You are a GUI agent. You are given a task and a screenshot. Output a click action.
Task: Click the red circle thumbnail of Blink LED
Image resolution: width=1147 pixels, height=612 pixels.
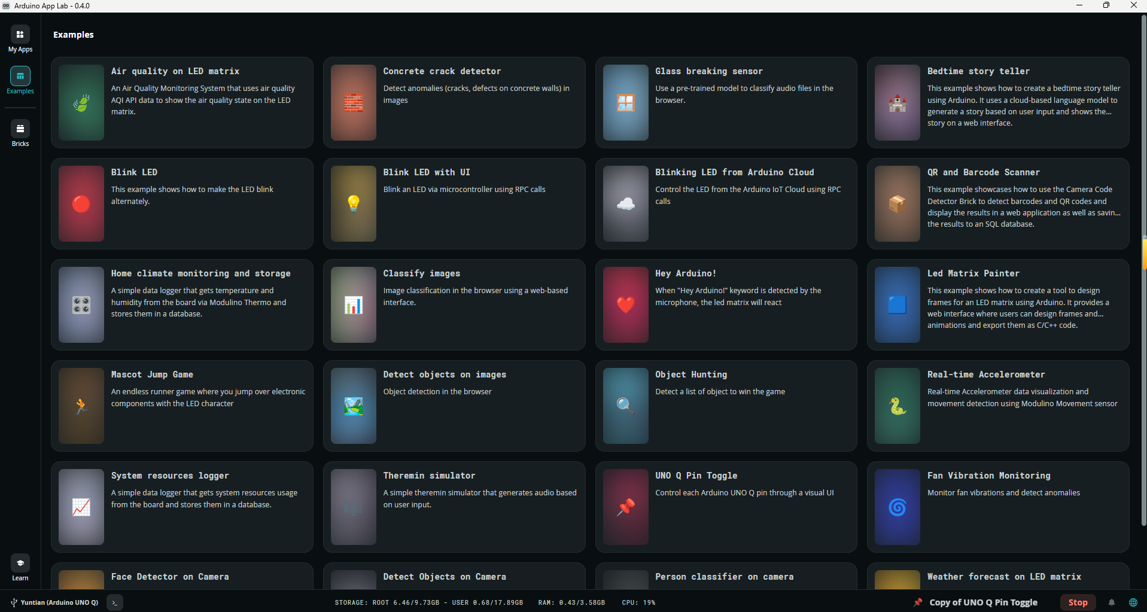click(x=81, y=203)
